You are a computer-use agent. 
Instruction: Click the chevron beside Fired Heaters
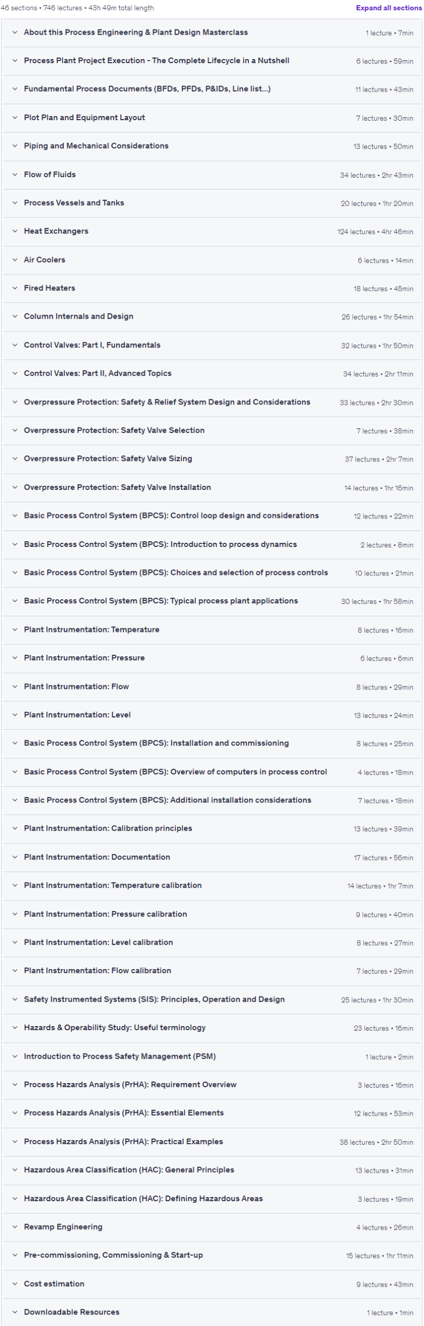coord(15,288)
